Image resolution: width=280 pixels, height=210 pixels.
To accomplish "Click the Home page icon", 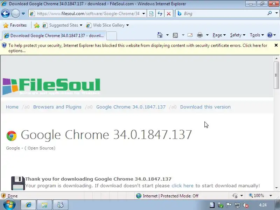I will [160, 35].
